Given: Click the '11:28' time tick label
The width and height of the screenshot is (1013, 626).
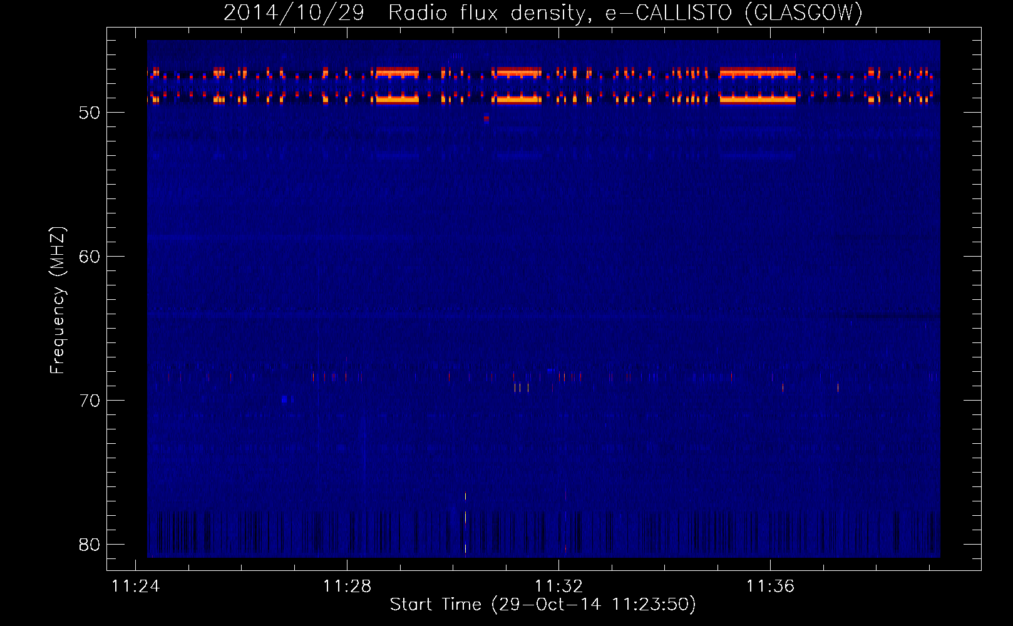Looking at the screenshot, I should click(347, 586).
